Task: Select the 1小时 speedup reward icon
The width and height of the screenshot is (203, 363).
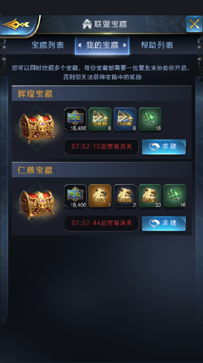Action: coord(125,119)
